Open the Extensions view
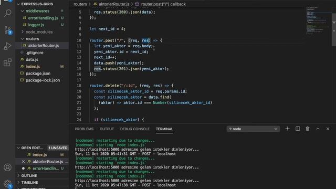This screenshot has height=189, width=336. coord(8,62)
